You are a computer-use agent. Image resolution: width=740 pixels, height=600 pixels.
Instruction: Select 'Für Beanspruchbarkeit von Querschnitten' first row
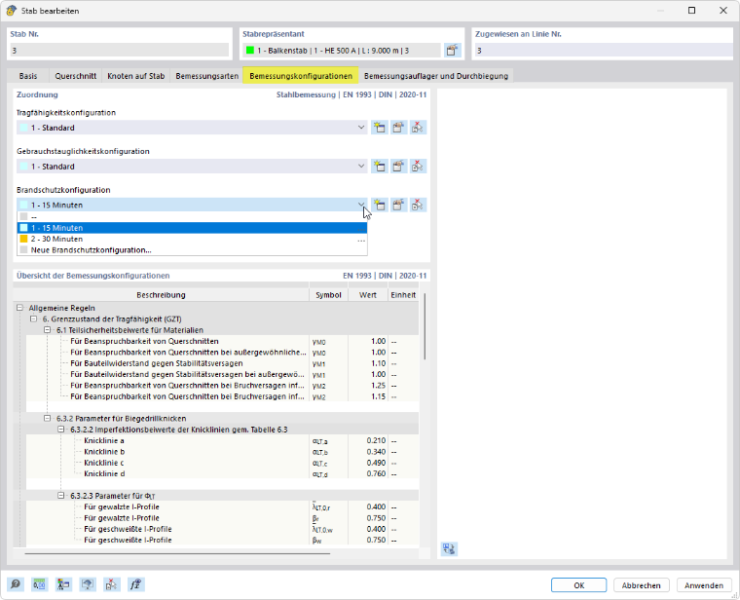(x=222, y=341)
